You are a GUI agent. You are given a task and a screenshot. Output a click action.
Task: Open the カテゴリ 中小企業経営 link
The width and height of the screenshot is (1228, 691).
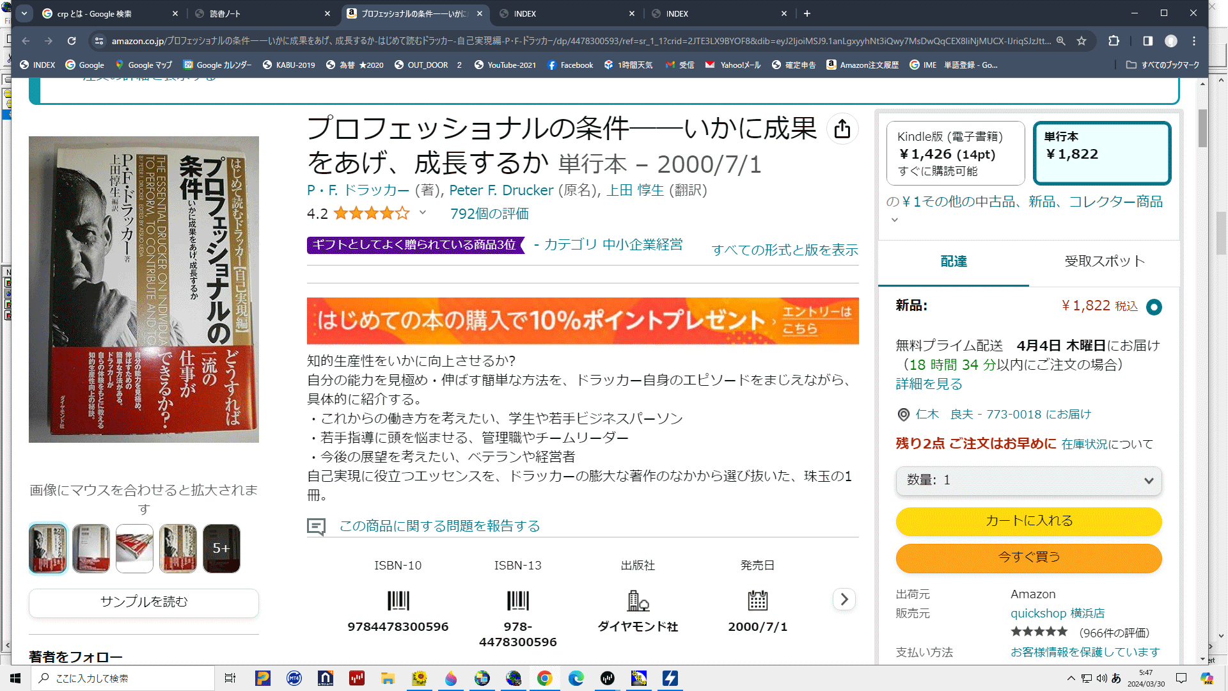pyautogui.click(x=613, y=245)
